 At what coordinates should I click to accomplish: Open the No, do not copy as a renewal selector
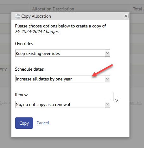point(63,104)
